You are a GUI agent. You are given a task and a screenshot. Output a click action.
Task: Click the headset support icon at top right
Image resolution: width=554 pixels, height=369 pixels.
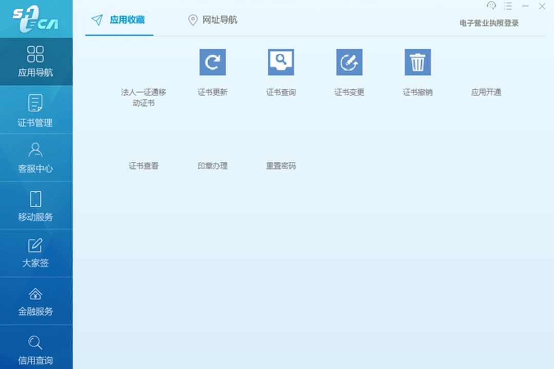pos(491,6)
